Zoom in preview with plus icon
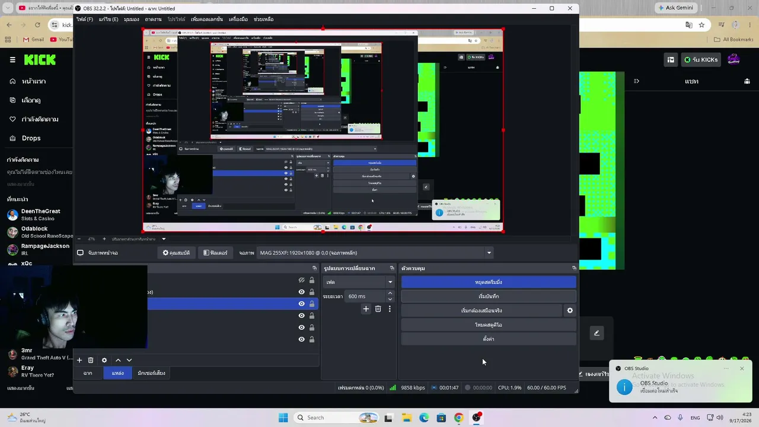 (104, 239)
